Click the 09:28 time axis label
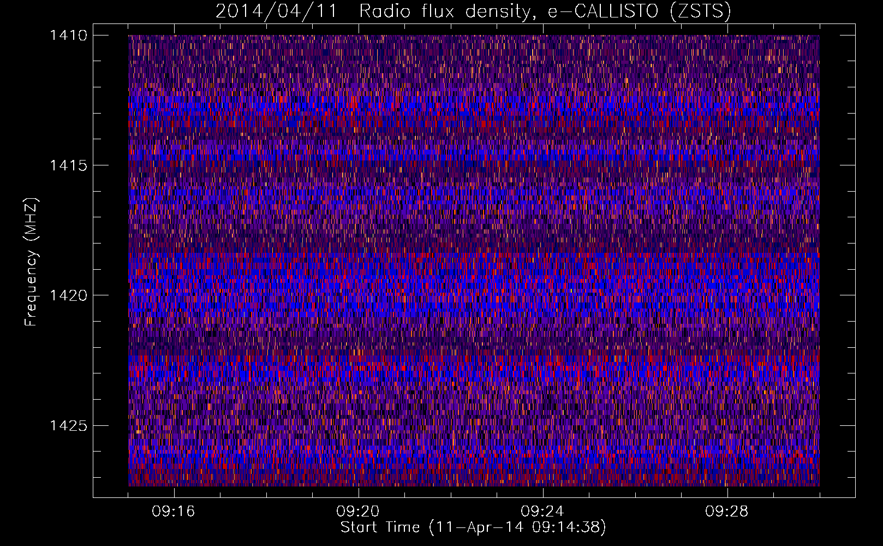This screenshot has height=546, width=883. click(727, 512)
